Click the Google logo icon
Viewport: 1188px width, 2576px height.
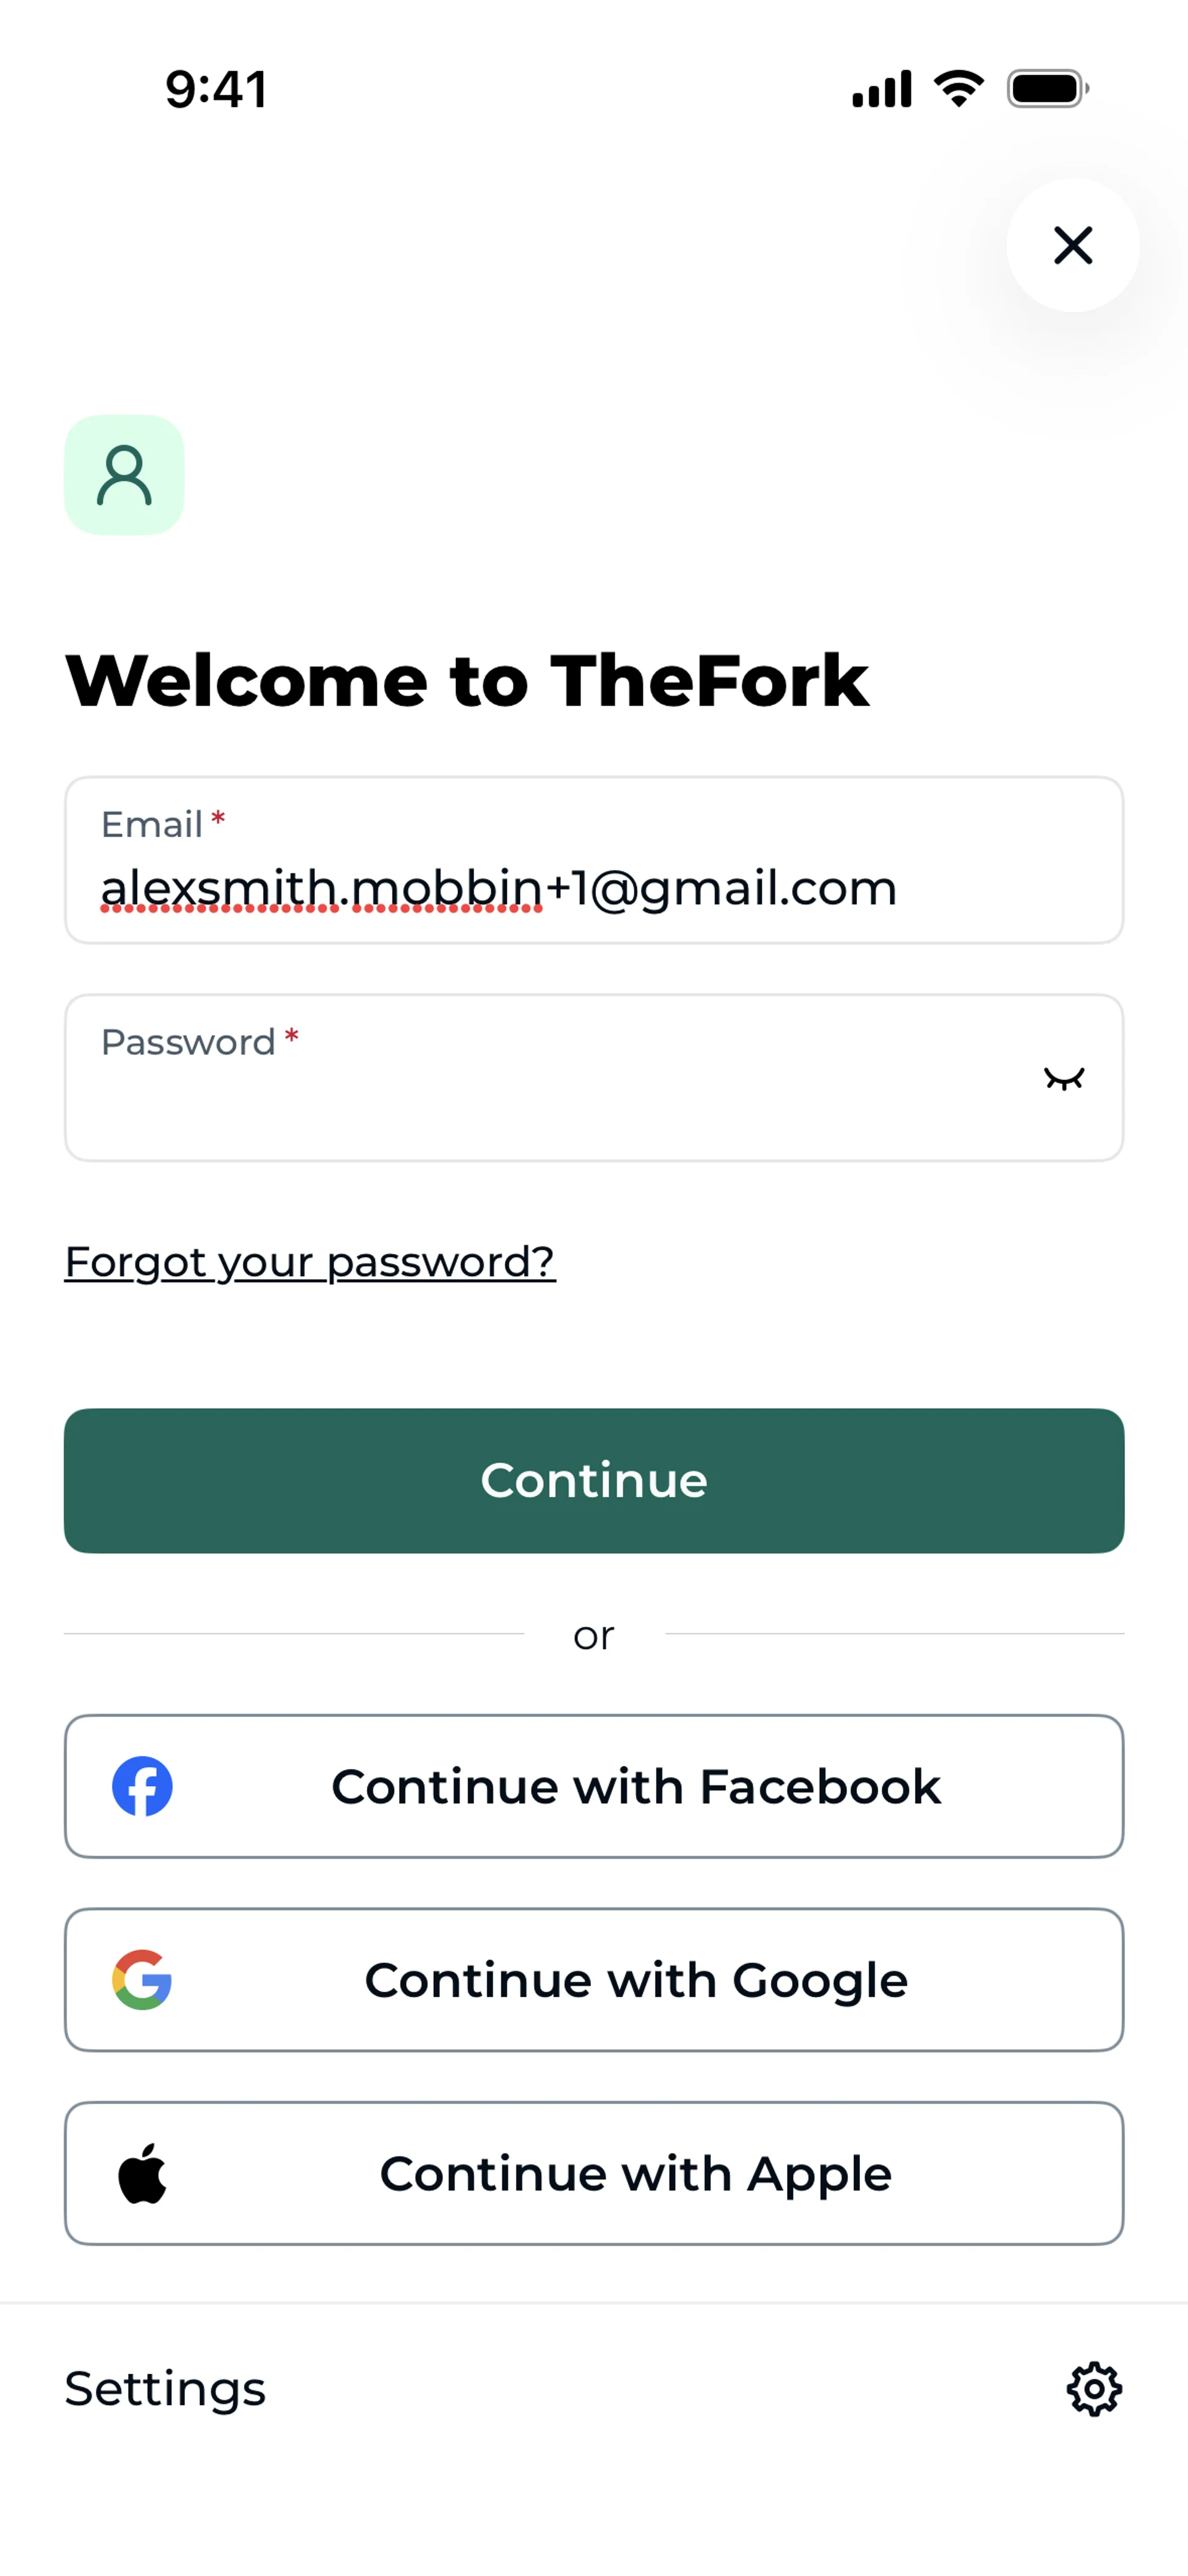[142, 1979]
